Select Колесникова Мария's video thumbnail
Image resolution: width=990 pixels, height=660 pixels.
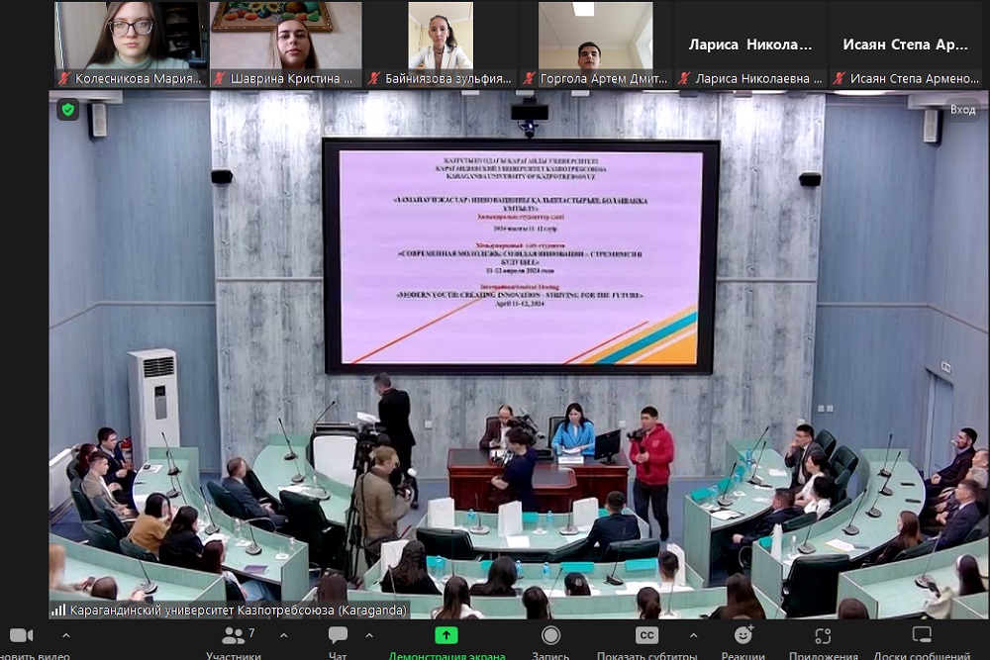coord(131,38)
